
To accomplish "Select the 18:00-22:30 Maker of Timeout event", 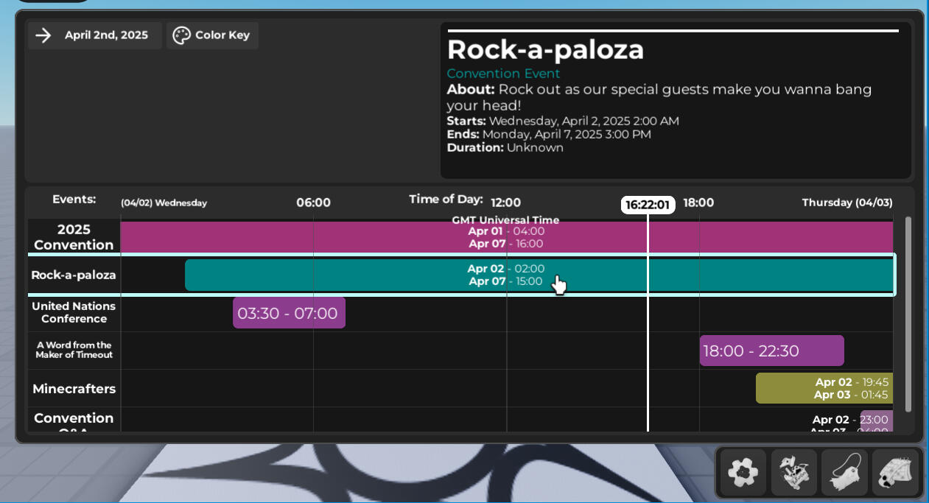I will pos(771,351).
